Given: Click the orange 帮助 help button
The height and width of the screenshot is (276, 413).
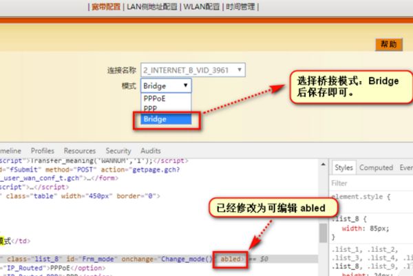Looking at the screenshot, I should (389, 44).
